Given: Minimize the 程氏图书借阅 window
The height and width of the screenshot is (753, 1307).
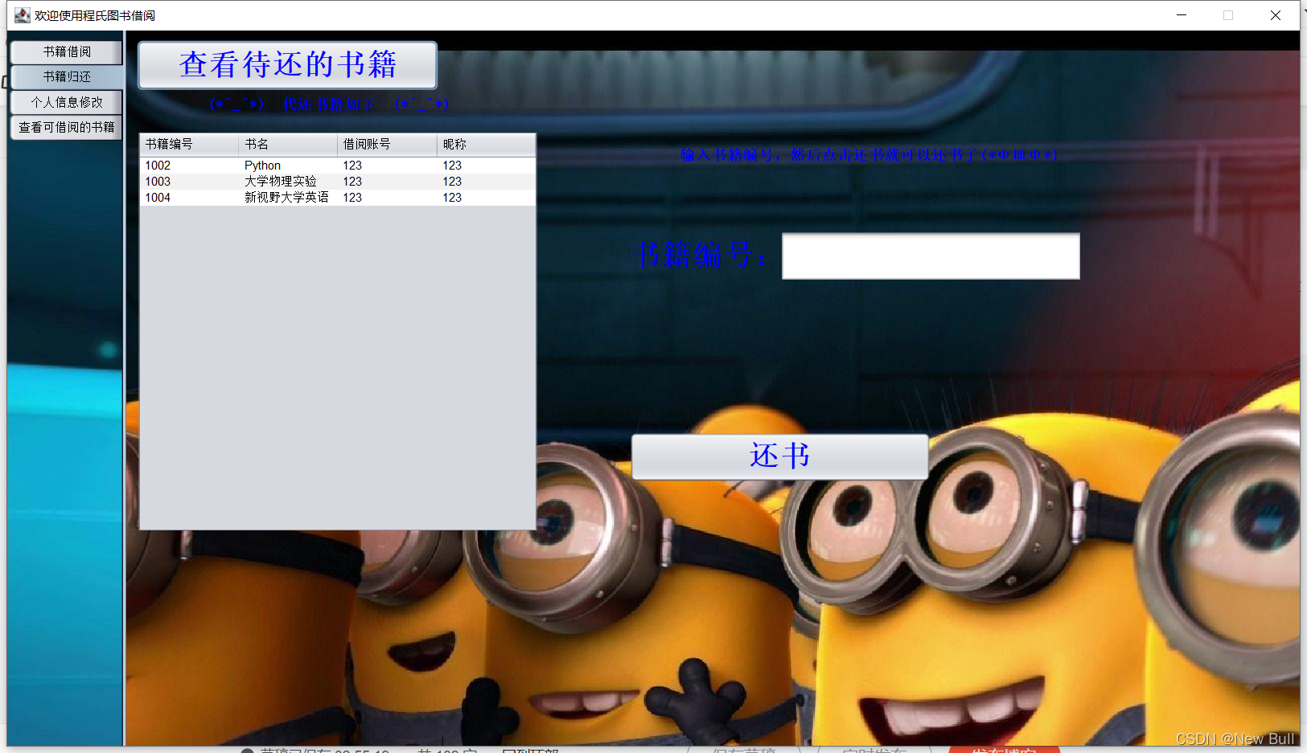Looking at the screenshot, I should [x=1182, y=15].
